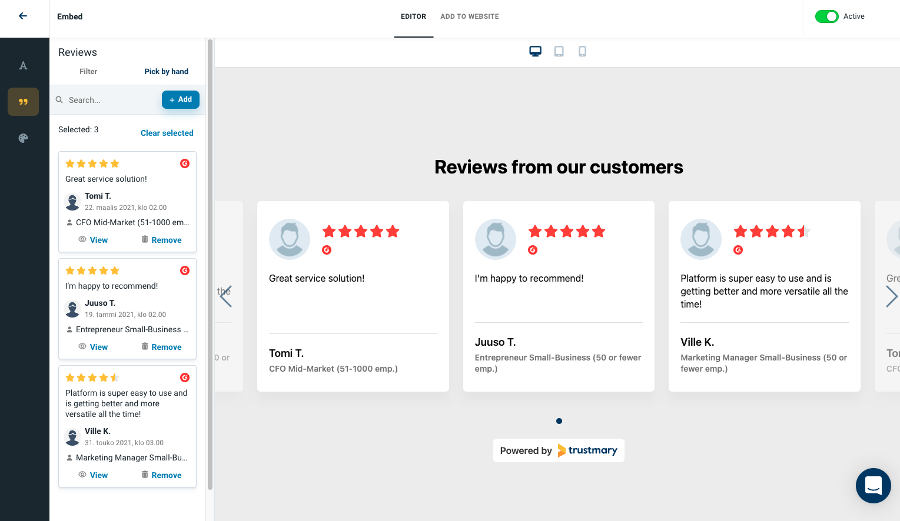Switch to the ADD TO WEBSITE tab

469,16
